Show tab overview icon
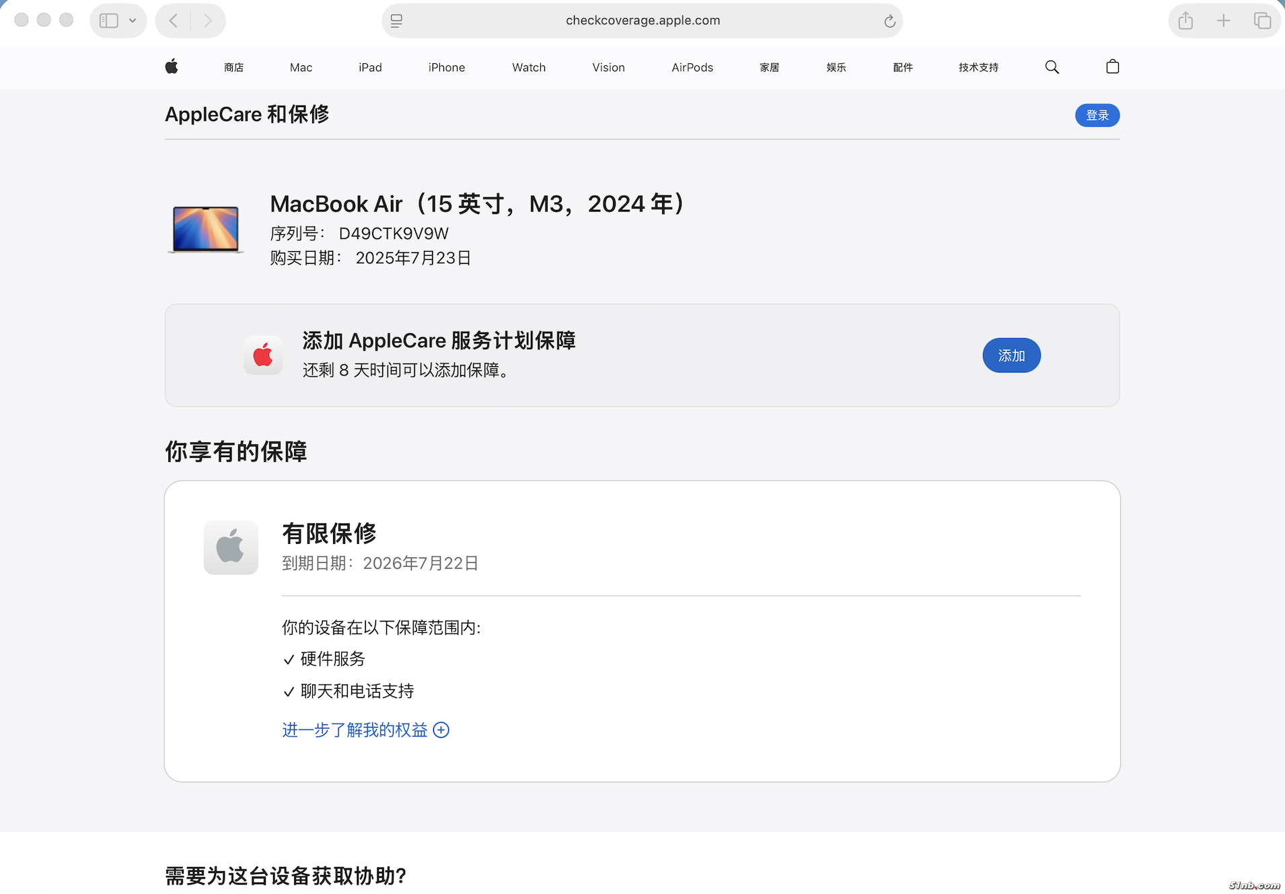The width and height of the screenshot is (1285, 894). tap(1262, 21)
